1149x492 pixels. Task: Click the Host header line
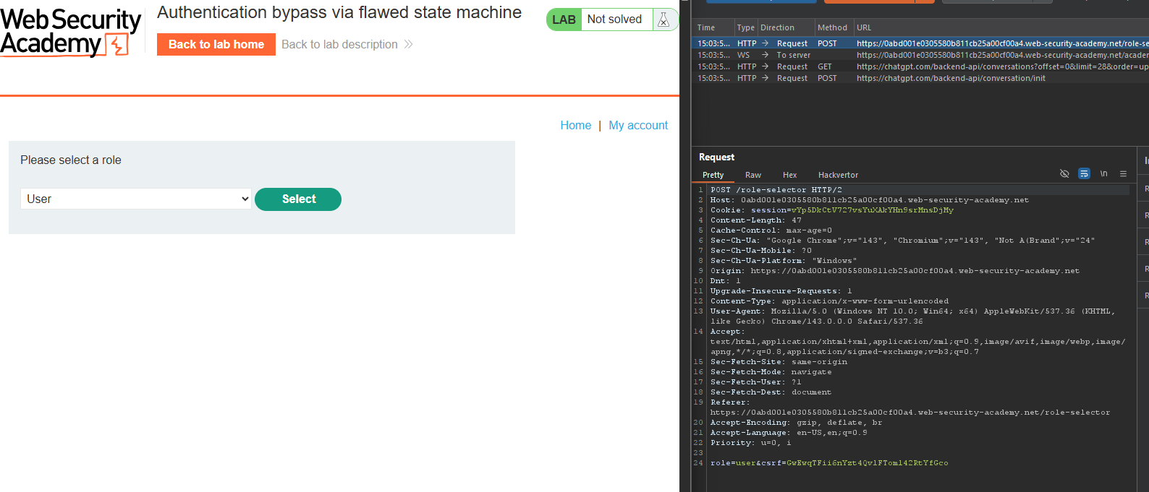point(869,200)
